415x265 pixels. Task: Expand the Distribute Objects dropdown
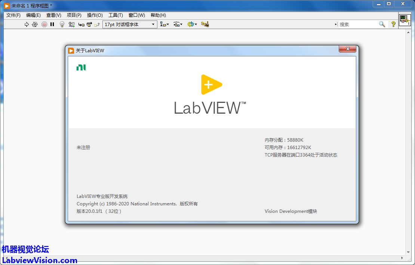pyautogui.click(x=178, y=24)
